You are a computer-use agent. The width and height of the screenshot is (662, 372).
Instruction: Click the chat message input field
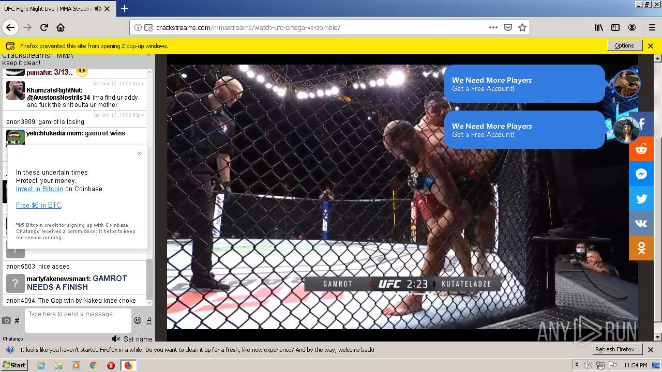click(78, 320)
